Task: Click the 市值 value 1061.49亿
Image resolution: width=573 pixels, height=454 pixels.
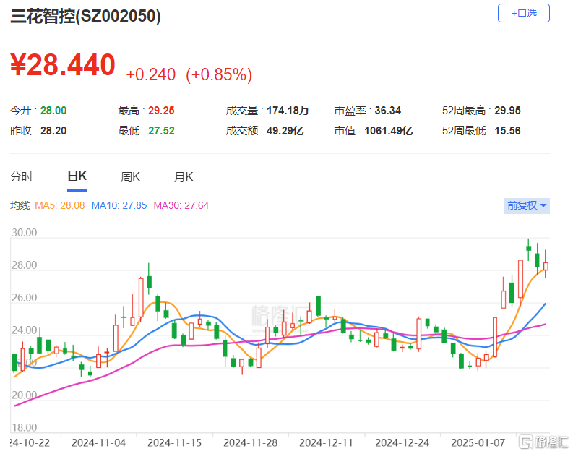Action: coord(389,131)
